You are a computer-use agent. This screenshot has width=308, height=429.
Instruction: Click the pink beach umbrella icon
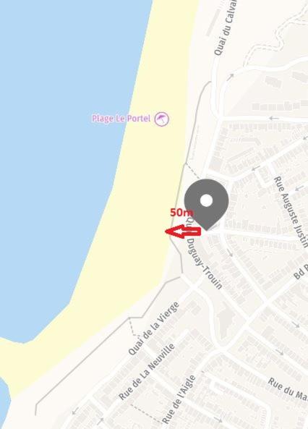(x=162, y=119)
